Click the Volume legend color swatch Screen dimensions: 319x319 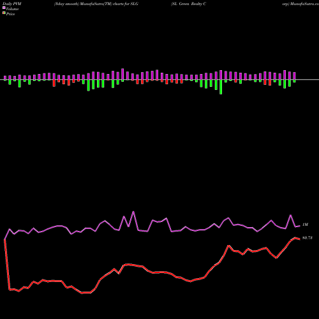[4, 8]
